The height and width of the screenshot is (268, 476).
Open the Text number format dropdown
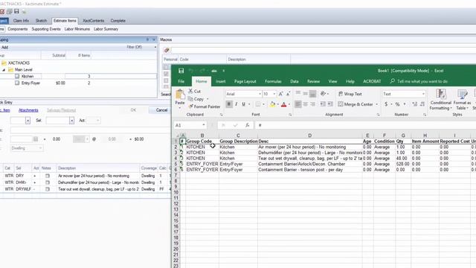(x=423, y=94)
